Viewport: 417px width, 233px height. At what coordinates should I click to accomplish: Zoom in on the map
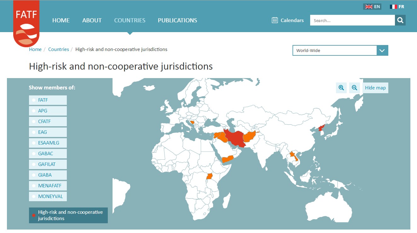[x=341, y=88]
